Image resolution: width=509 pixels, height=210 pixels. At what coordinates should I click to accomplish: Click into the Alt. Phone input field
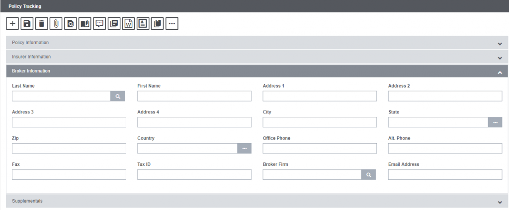445,148
